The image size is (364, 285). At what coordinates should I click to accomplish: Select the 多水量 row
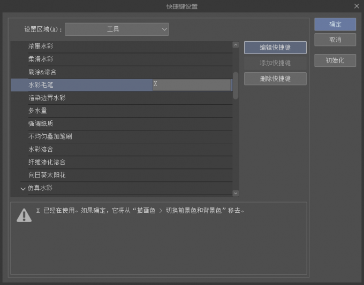click(122, 111)
